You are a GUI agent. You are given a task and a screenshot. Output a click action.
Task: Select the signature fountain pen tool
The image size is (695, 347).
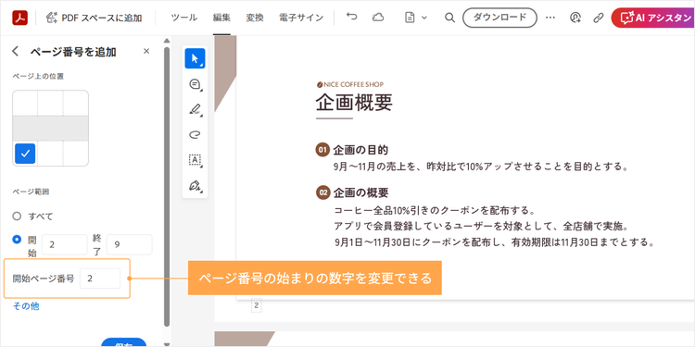pyautogui.click(x=195, y=185)
